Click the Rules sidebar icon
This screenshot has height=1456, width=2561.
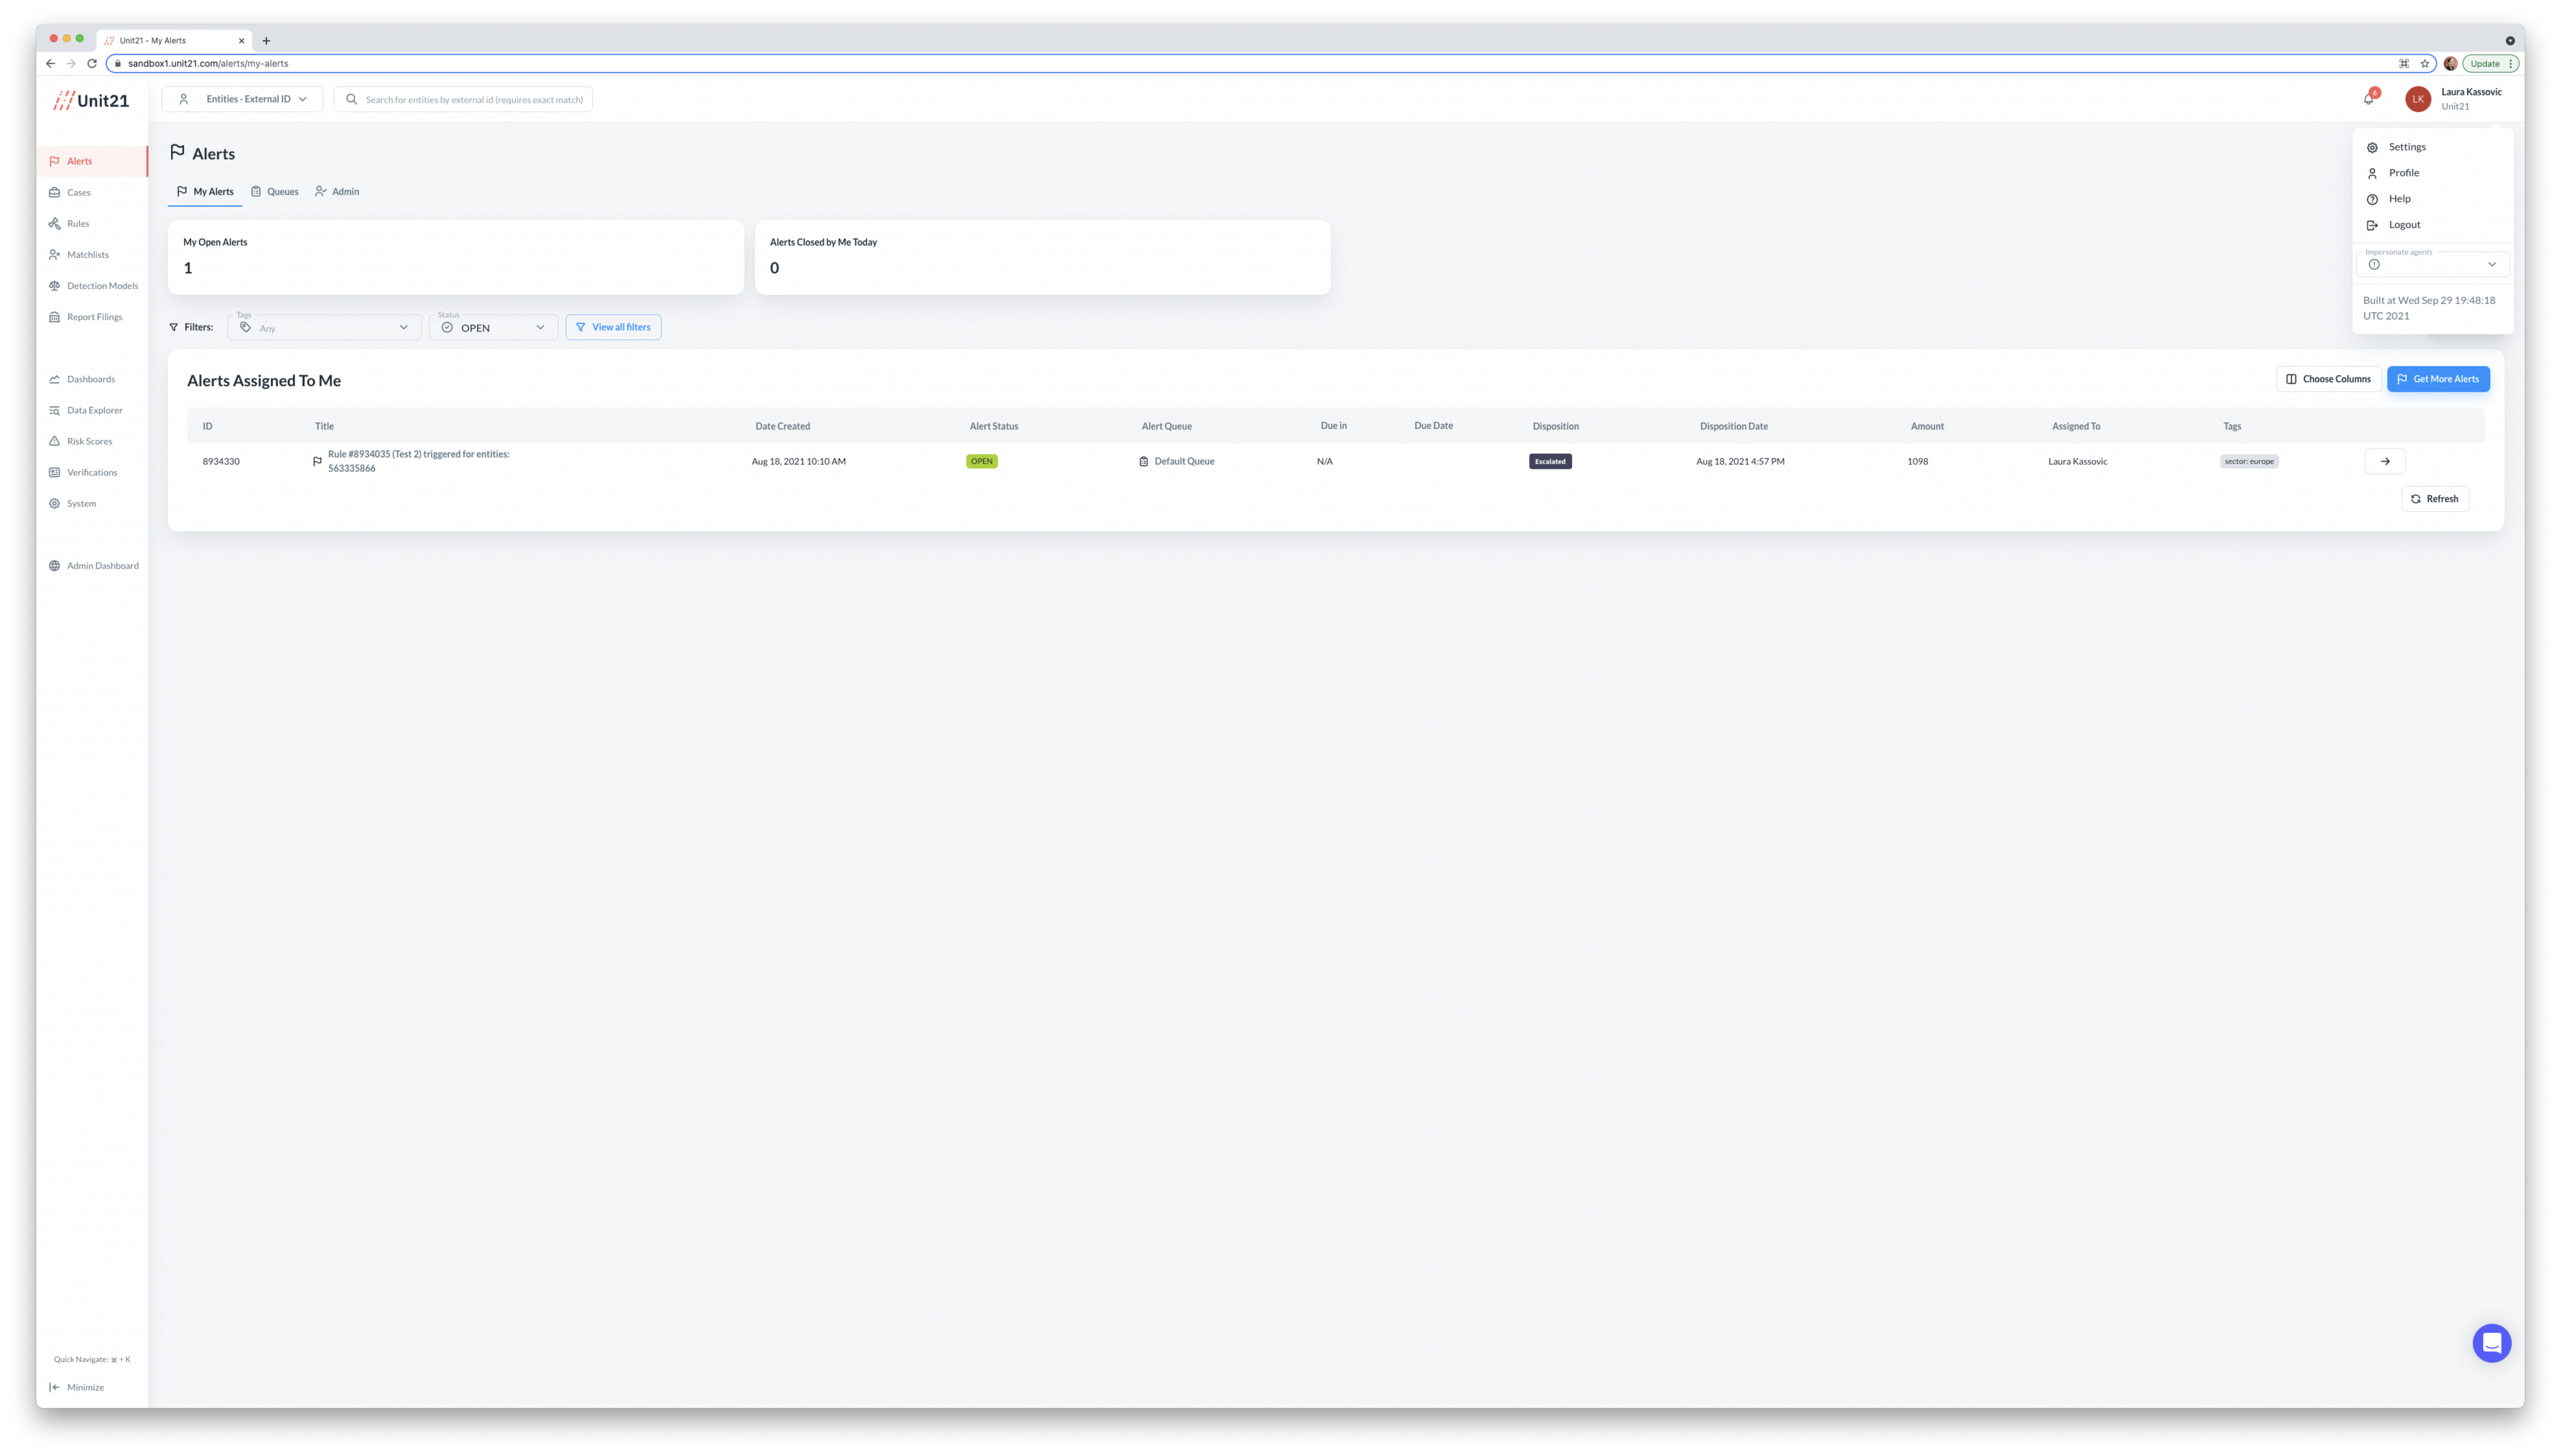(55, 224)
